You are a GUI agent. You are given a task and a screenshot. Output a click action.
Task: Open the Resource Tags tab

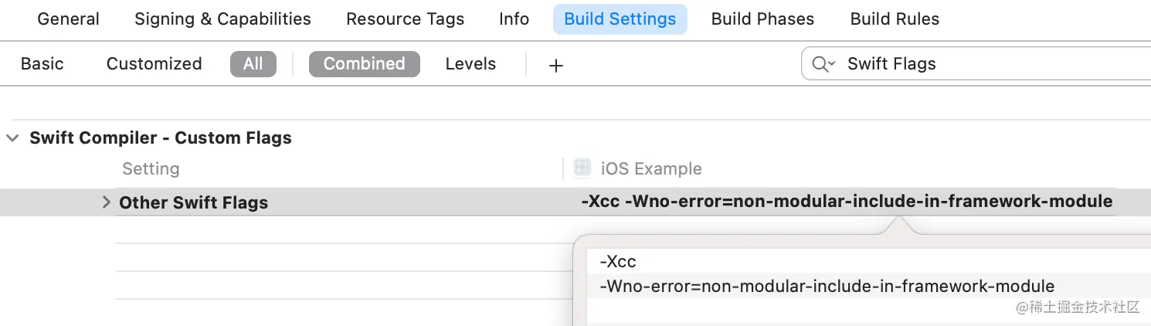(x=405, y=19)
